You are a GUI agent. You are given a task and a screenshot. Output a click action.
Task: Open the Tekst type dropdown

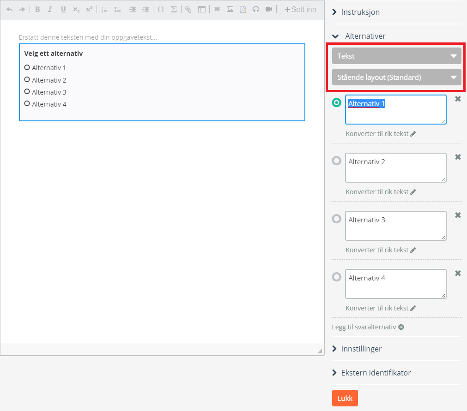pos(397,56)
